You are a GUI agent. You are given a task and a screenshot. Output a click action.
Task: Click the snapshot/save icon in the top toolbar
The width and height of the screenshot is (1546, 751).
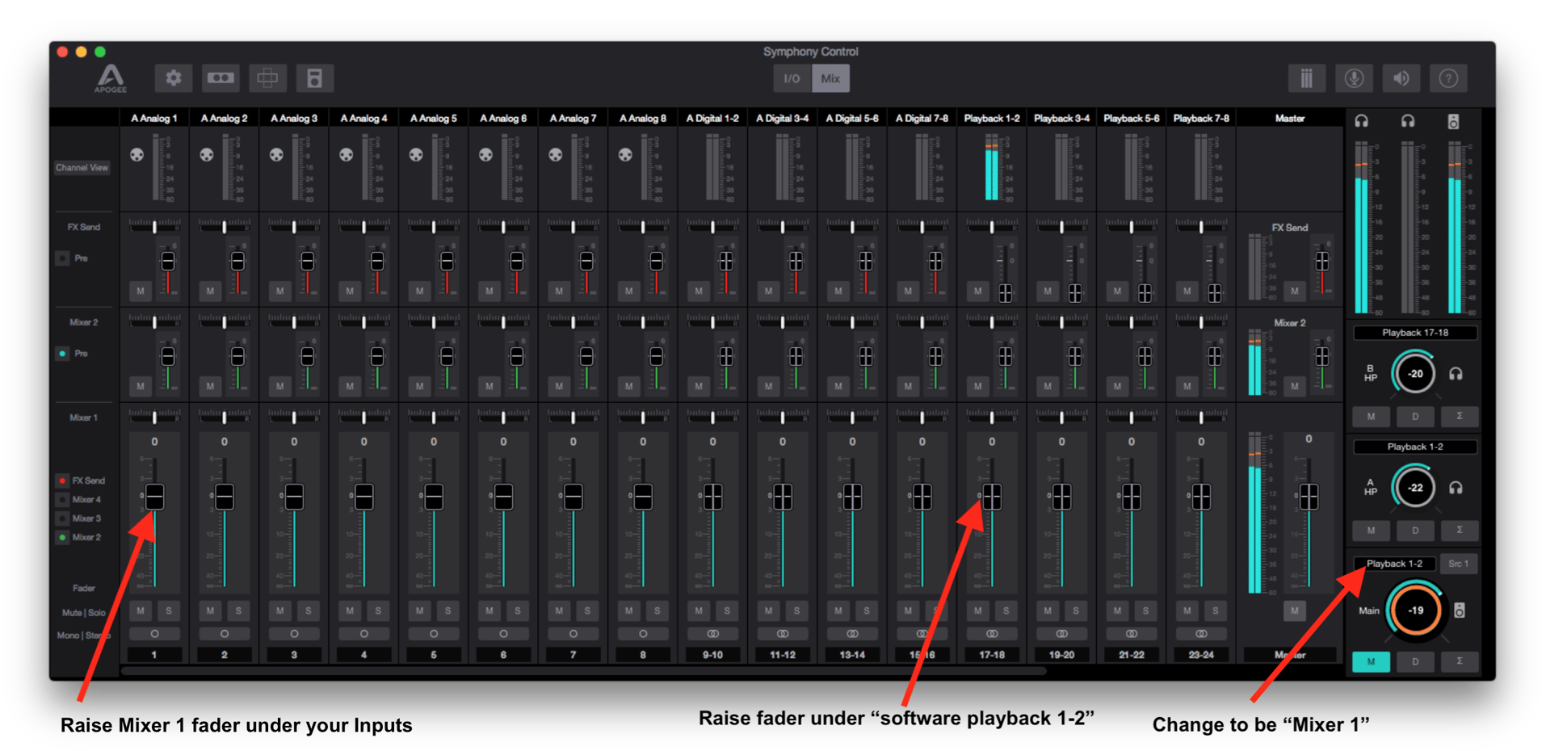(x=315, y=78)
